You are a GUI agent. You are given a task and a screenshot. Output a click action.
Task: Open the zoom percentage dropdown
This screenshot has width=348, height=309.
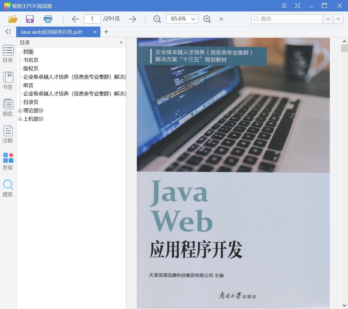point(193,19)
